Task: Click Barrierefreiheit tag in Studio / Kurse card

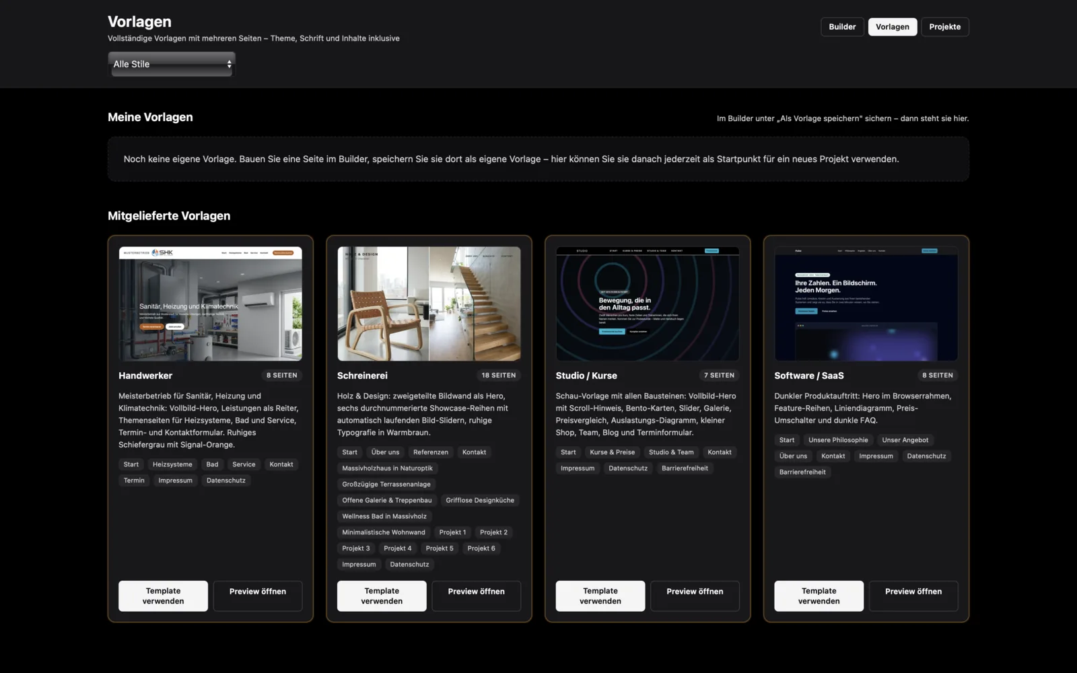Action: point(685,468)
